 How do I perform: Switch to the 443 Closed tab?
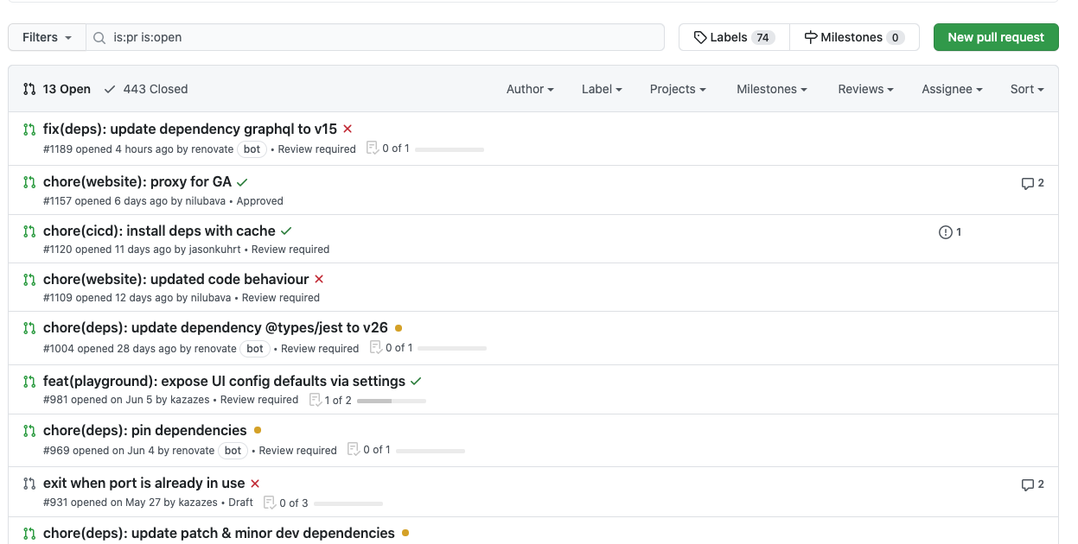[x=145, y=89]
